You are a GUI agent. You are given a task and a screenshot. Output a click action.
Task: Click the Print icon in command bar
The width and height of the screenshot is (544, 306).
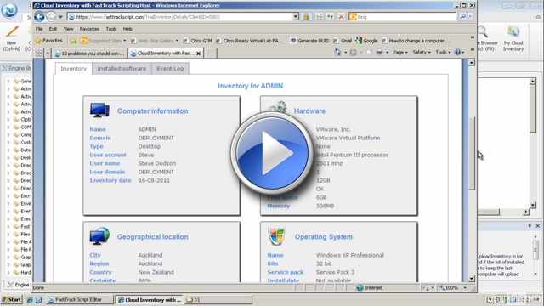(x=380, y=53)
